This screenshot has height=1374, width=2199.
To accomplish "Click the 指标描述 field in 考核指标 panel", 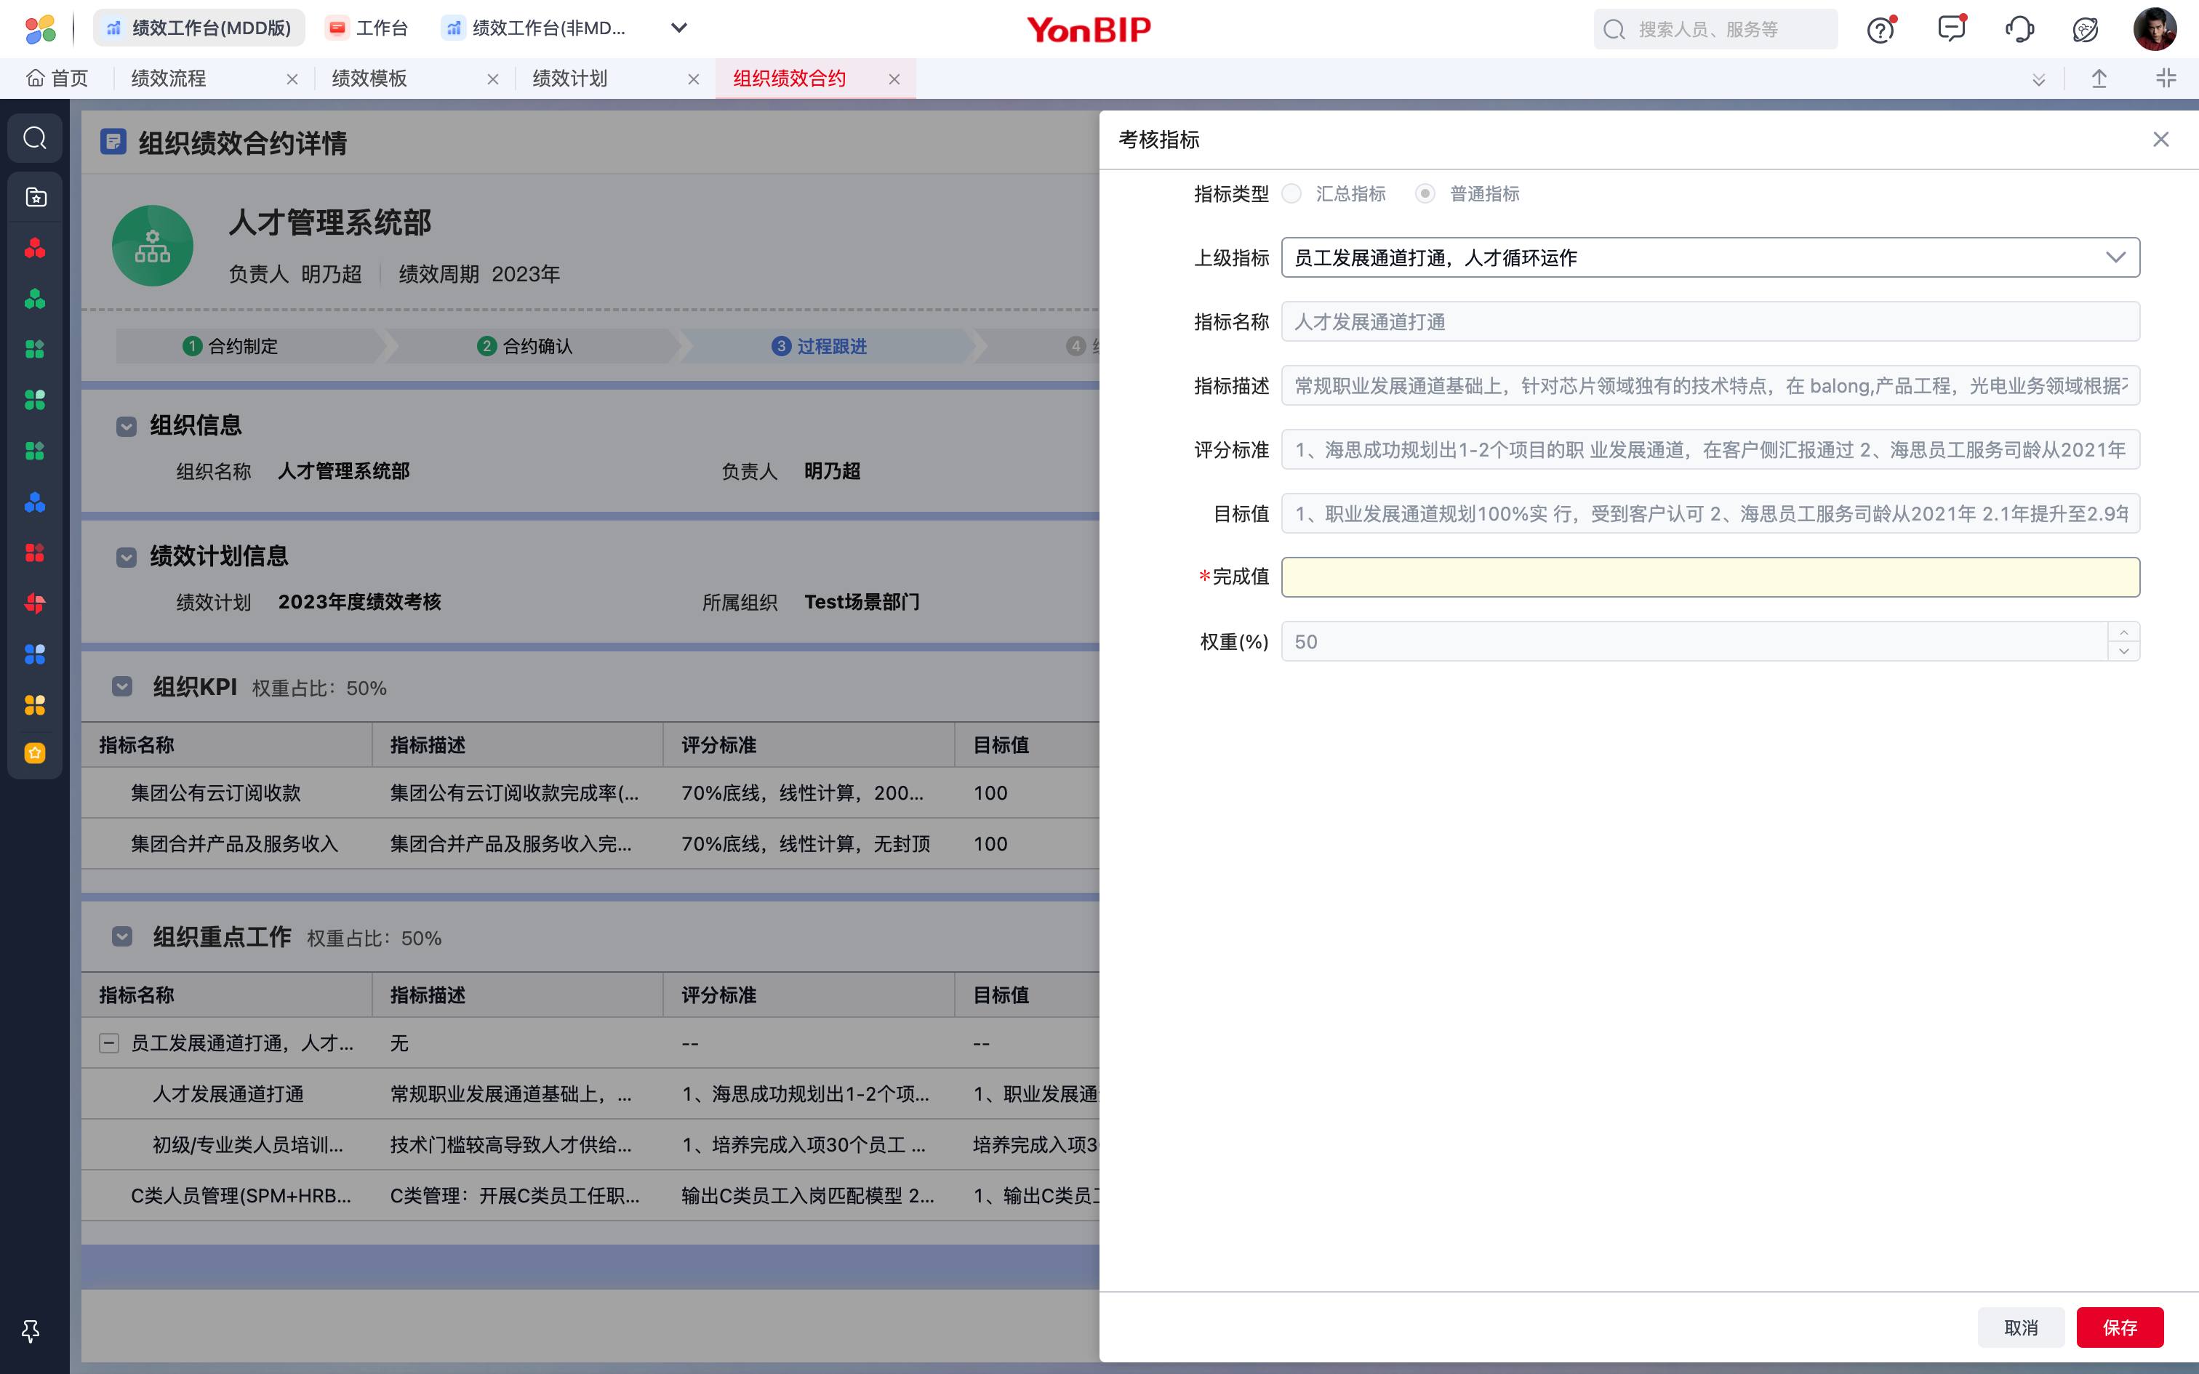I will tap(1710, 385).
